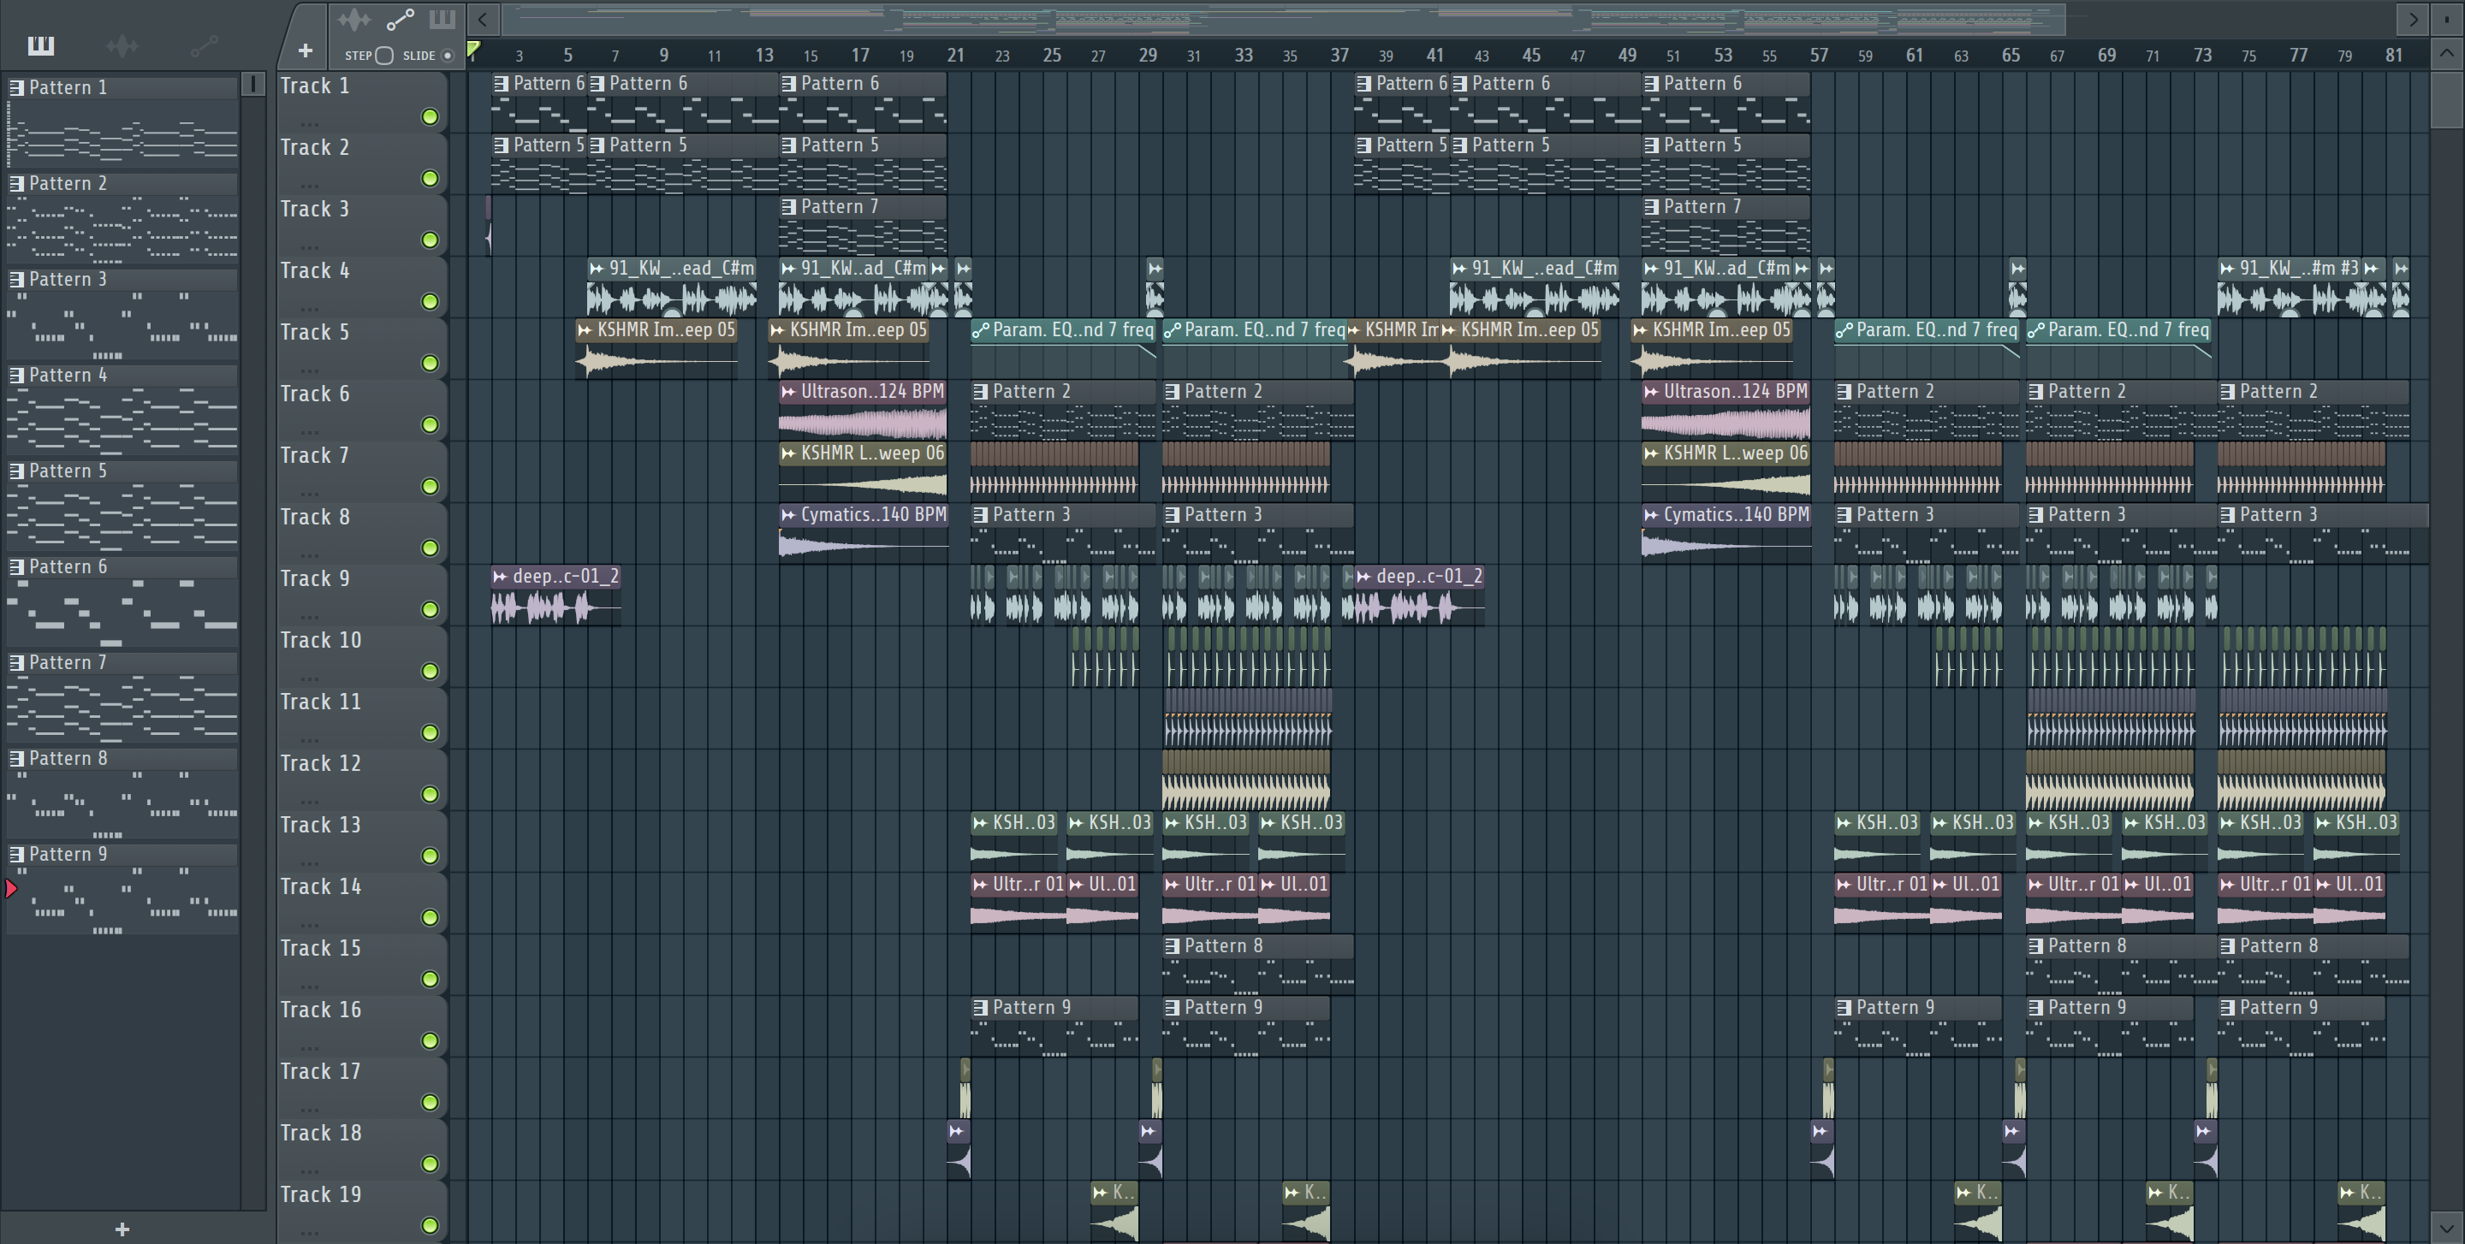Click the Track 19 K.. clip icon near bar 27

point(1101,1193)
